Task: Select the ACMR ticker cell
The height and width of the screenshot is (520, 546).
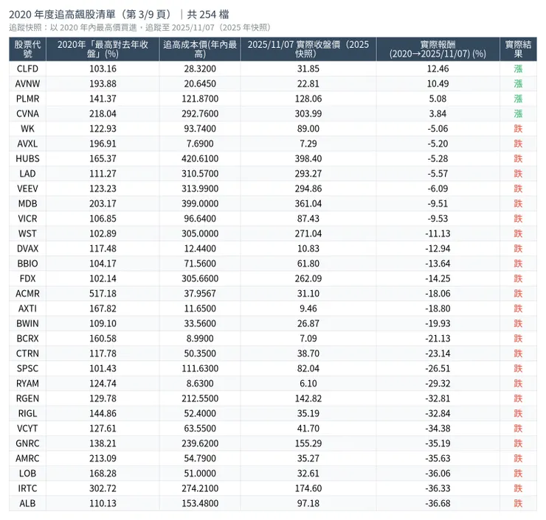Action: coord(27,293)
